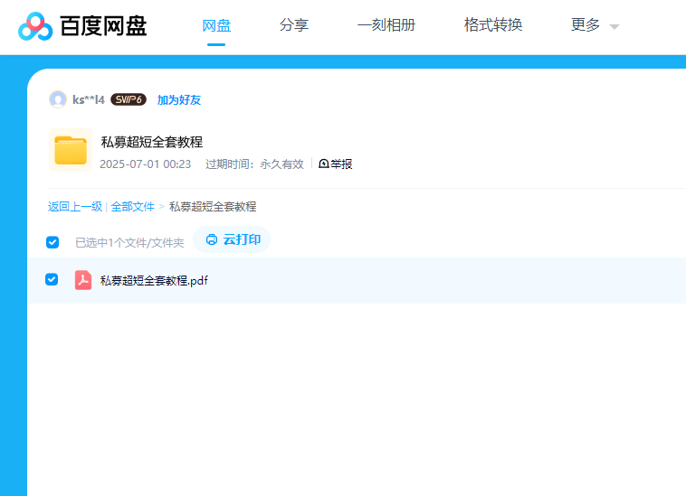This screenshot has width=686, height=496.
Task: Expand the 更多 dropdown arrow
Action: tap(615, 27)
